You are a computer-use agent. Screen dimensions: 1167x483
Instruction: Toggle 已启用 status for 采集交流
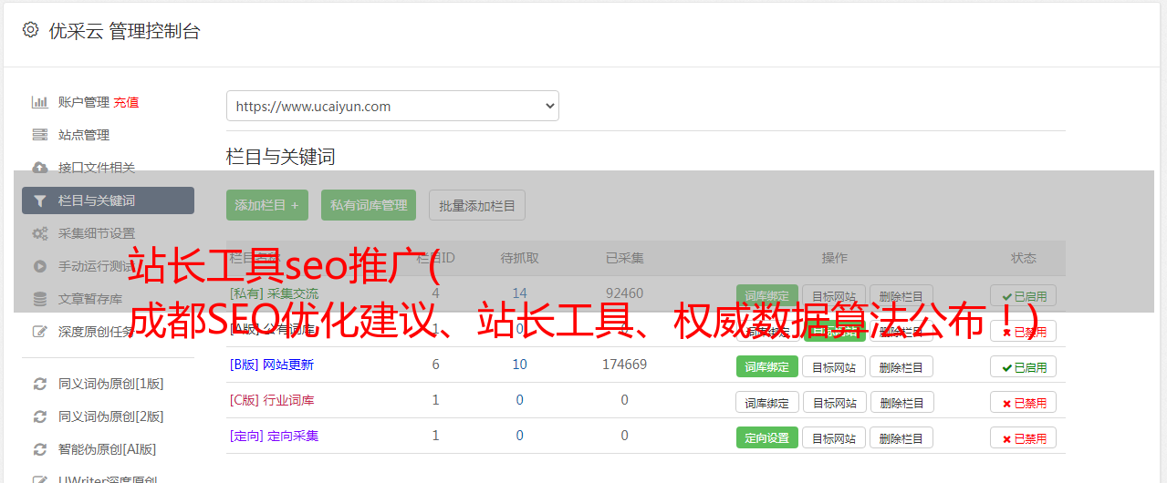pyautogui.click(x=1024, y=295)
